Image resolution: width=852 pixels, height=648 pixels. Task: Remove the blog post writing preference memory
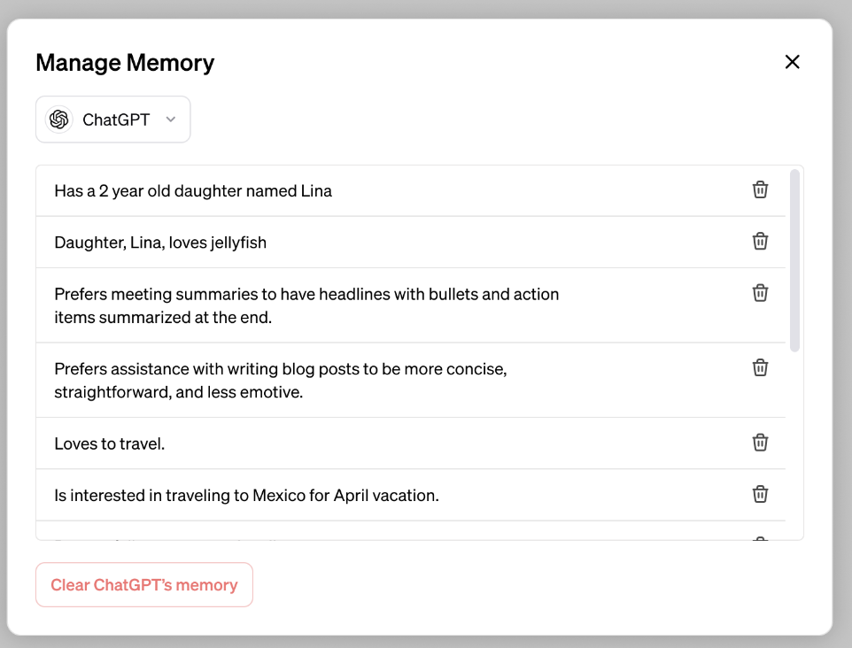click(760, 367)
